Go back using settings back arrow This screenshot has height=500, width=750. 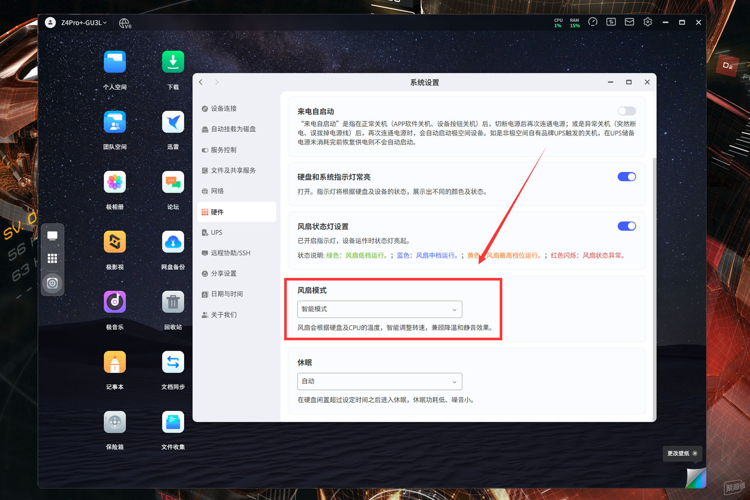pos(201,82)
